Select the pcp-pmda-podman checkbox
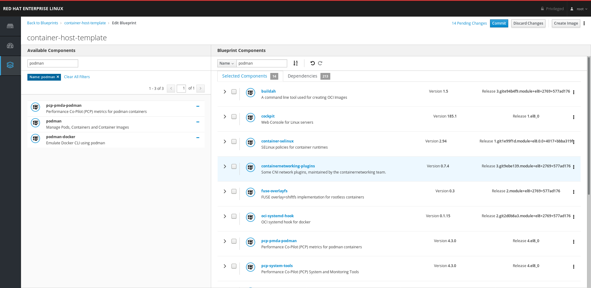 coord(234,241)
